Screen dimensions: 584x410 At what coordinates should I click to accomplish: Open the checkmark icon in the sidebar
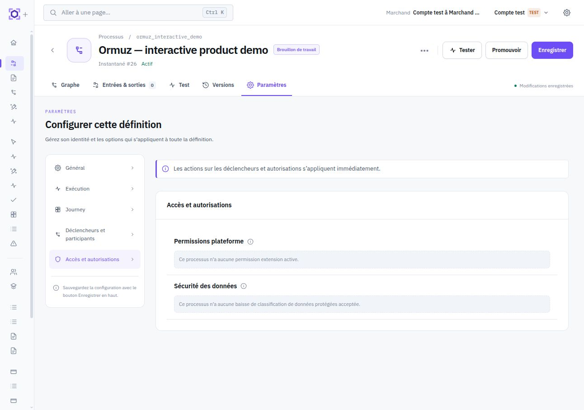pyautogui.click(x=14, y=200)
